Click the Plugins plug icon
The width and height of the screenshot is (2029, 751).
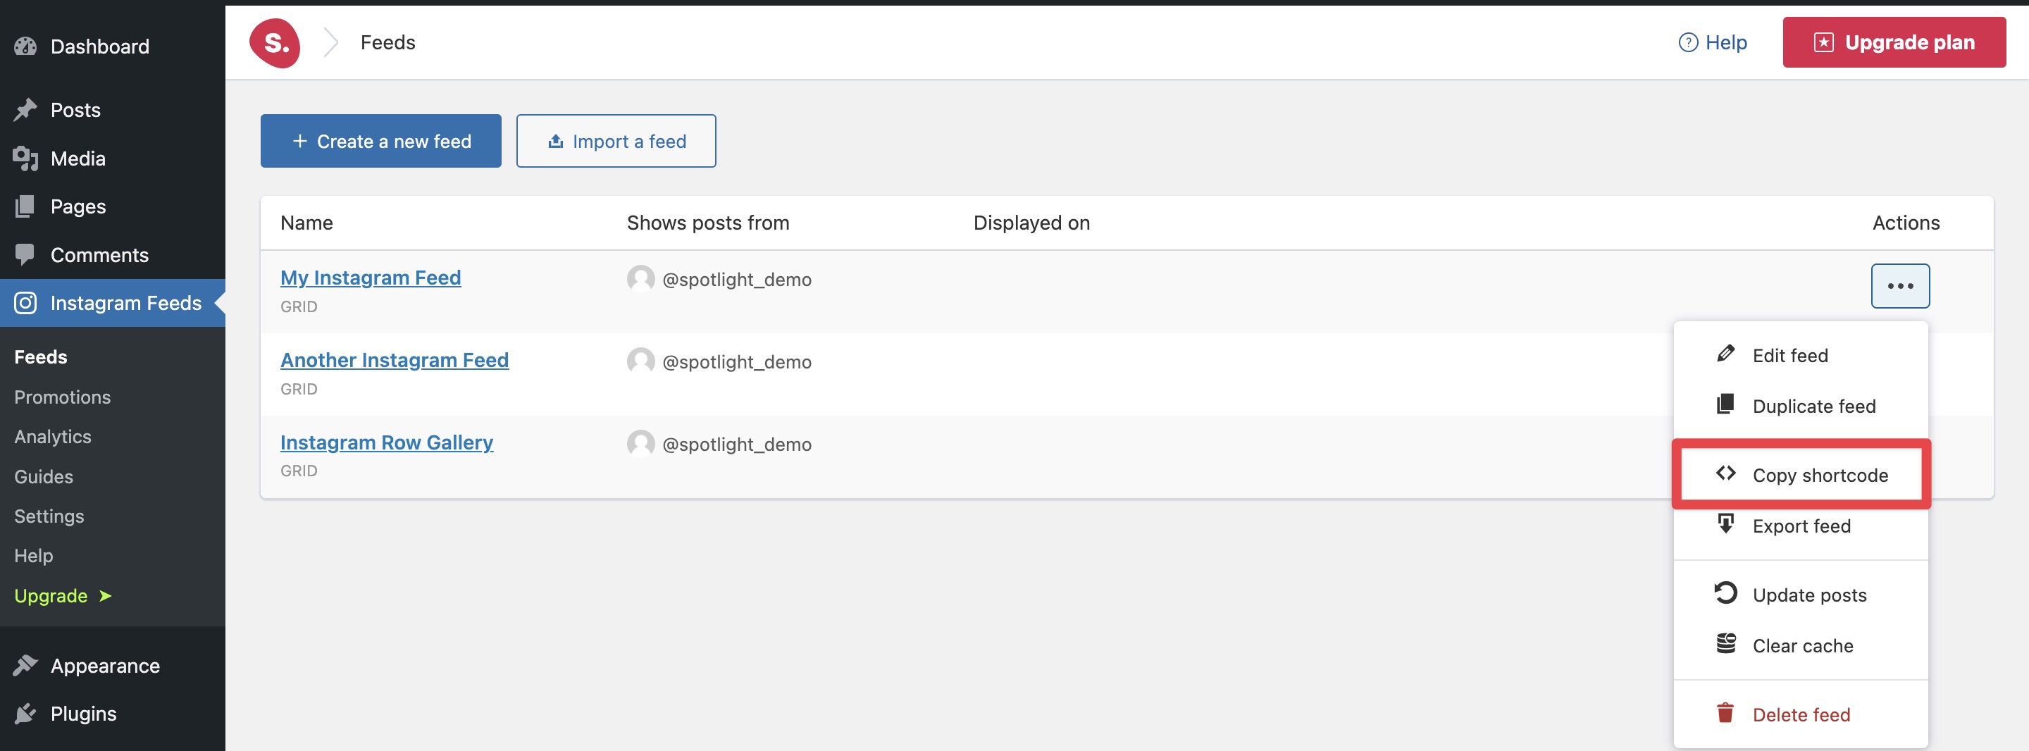point(25,714)
